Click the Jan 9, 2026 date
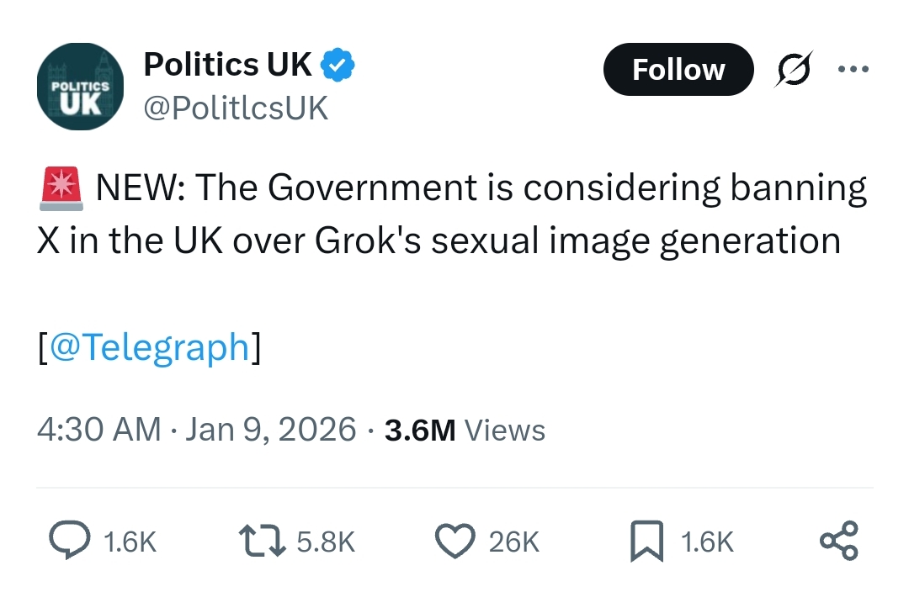The image size is (909, 592). 270,430
